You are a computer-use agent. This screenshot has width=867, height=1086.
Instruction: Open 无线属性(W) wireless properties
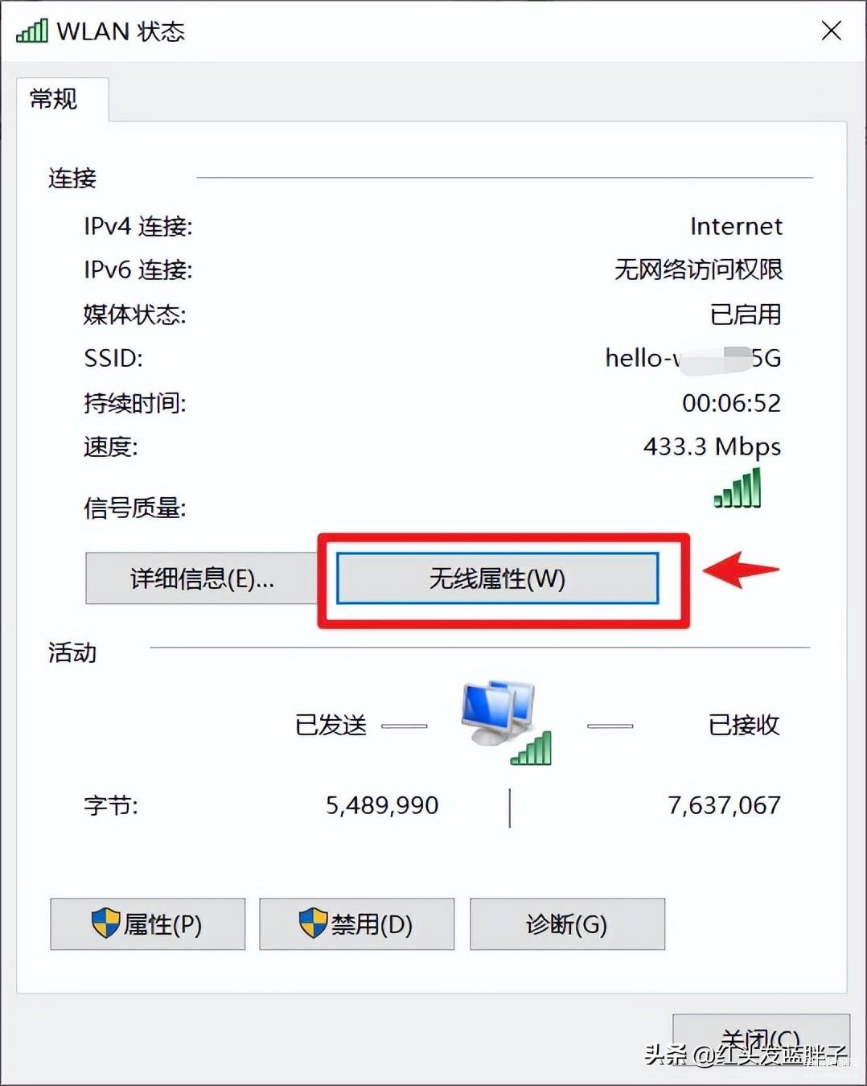point(497,578)
